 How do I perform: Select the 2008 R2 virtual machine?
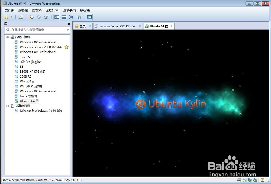pos(25,76)
